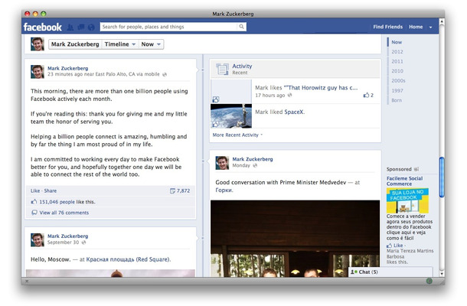467x306 pixels.
Task: Open the SpaceX page link
Action: 294,112
